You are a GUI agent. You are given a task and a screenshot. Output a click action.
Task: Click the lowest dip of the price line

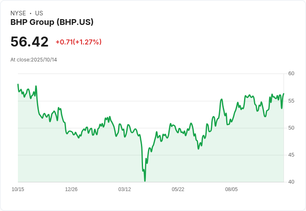(x=145, y=181)
